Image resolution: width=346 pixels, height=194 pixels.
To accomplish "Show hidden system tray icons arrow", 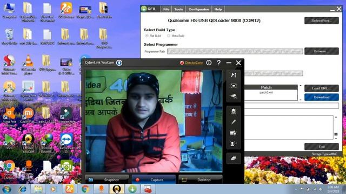I will pyautogui.click(x=296, y=189).
